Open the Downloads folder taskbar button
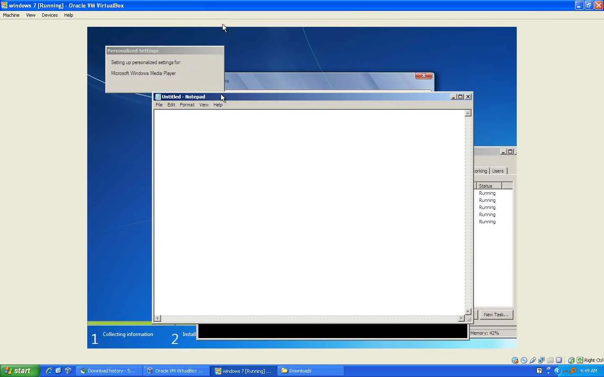 [310, 371]
